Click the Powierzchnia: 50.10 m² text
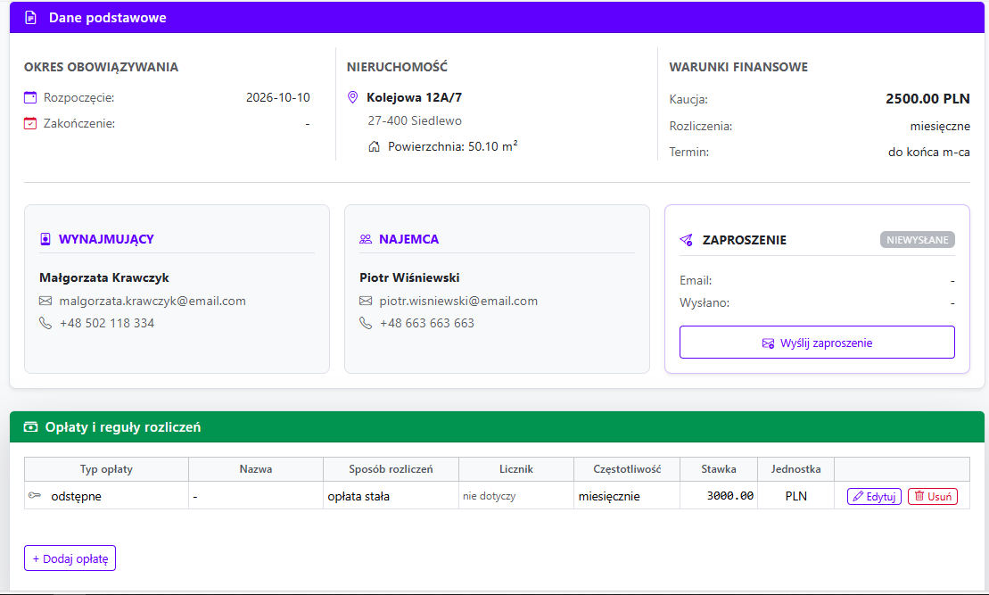The width and height of the screenshot is (989, 595). 453,146
